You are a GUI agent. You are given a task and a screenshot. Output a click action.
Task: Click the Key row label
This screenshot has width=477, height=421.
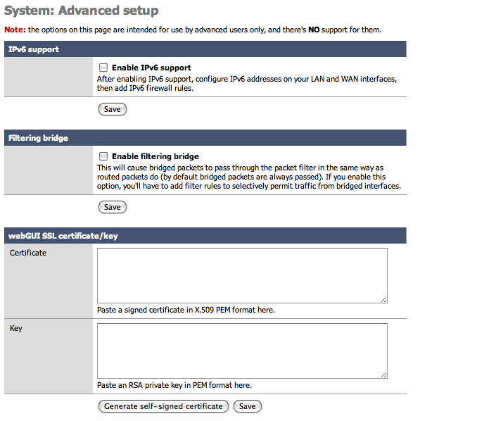tap(16, 328)
